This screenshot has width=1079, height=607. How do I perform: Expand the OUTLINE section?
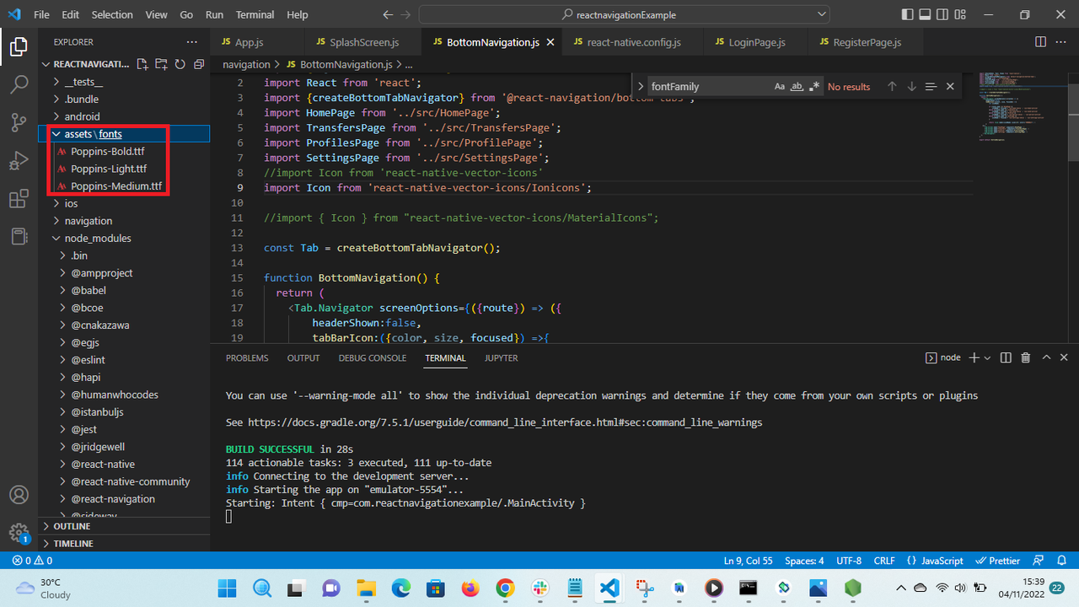[x=72, y=526]
